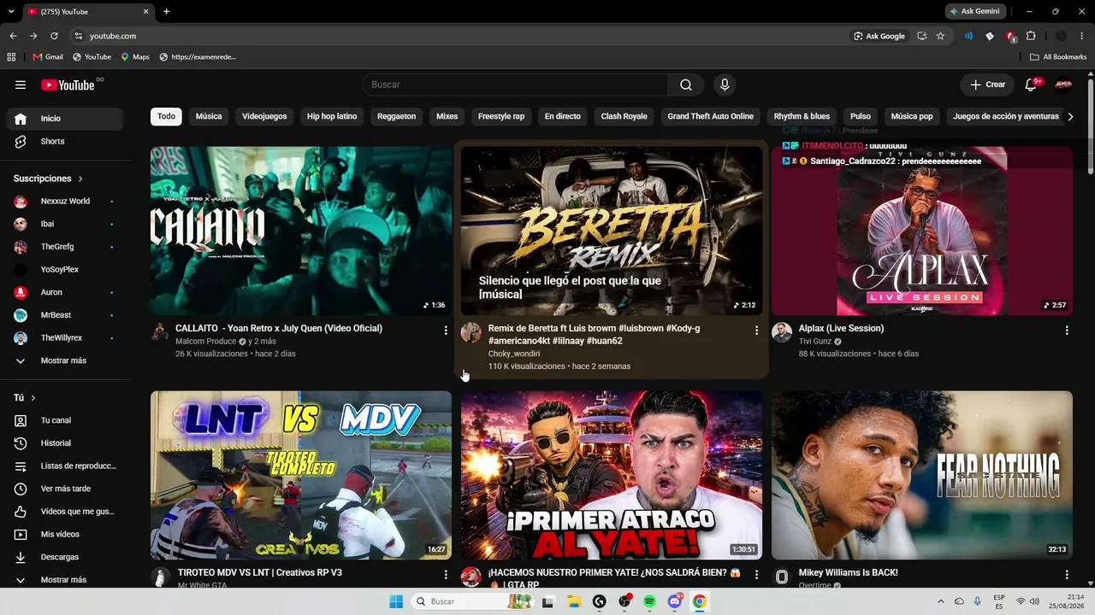Go to Inicio in the sidebar
Image resolution: width=1095 pixels, height=615 pixels.
(x=65, y=119)
